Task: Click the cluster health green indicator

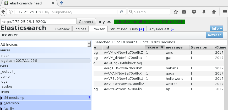Action: coord(149,22)
